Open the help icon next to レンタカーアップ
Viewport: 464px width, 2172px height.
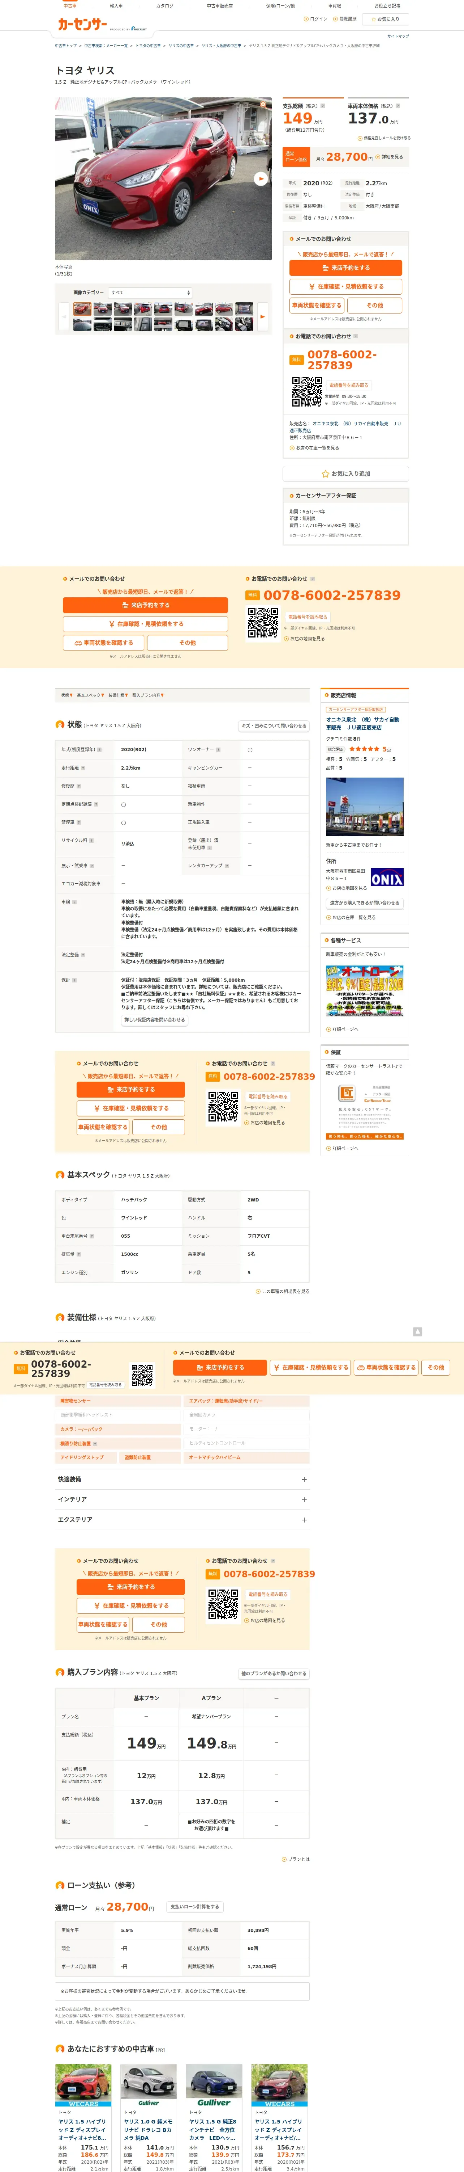tap(227, 866)
